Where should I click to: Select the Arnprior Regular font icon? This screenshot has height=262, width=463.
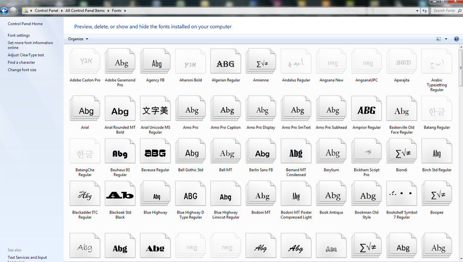click(366, 108)
